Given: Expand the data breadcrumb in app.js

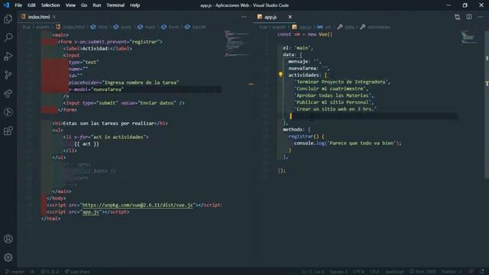Looking at the screenshot, I should 346,27.
